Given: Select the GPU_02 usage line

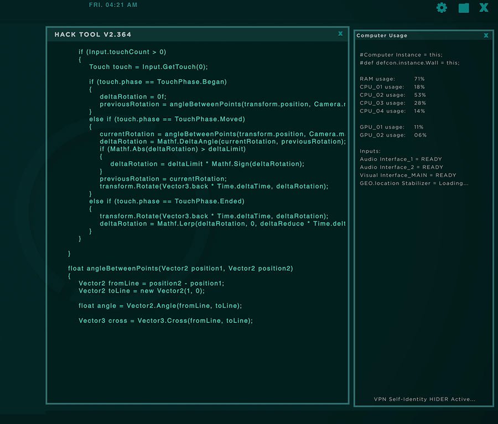Looking at the screenshot, I should tap(392, 135).
